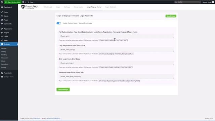Toggle Enable Custom Login / Signup Shortcodes
The width and height of the screenshot is (215, 121).
(59, 23)
